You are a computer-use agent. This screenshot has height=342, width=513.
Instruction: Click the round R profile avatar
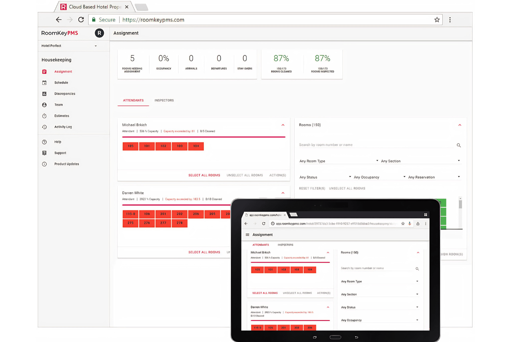(99, 33)
